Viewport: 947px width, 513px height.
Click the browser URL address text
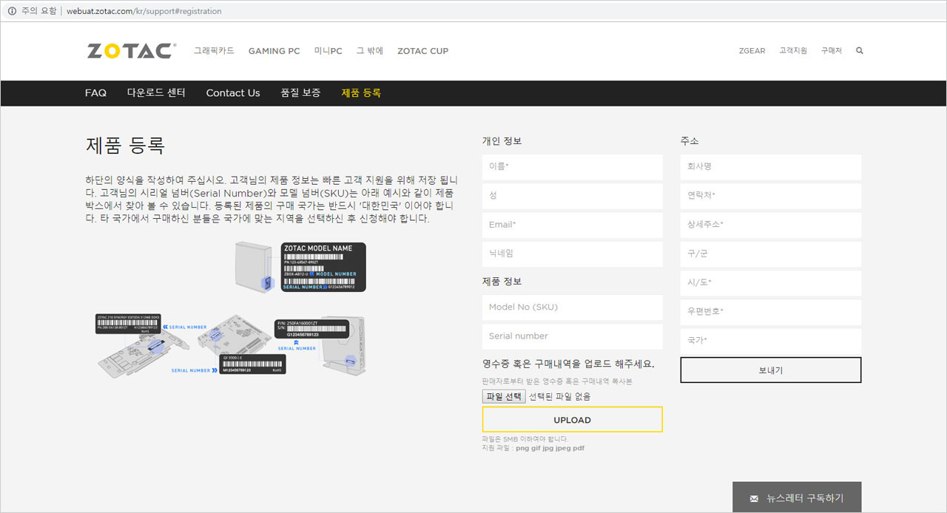click(x=144, y=11)
